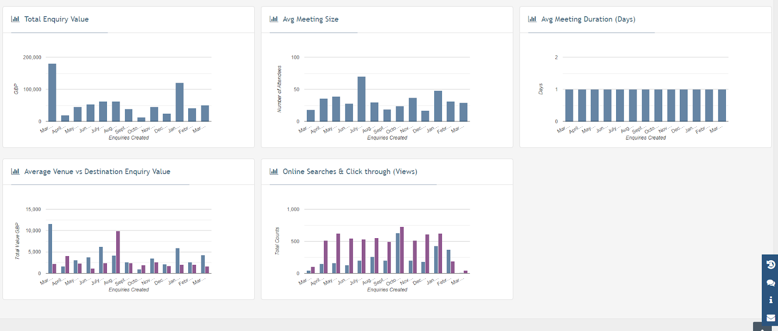Click Total Counts axis label
The image size is (778, 331).
(x=277, y=241)
